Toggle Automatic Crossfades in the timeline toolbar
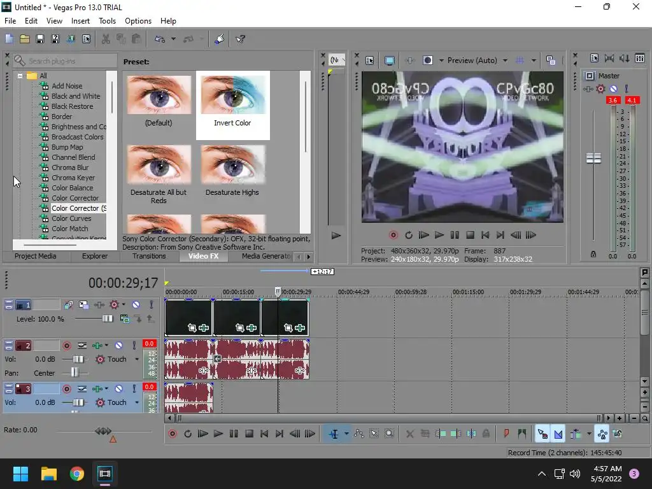The width and height of the screenshot is (652, 489). 558,434
